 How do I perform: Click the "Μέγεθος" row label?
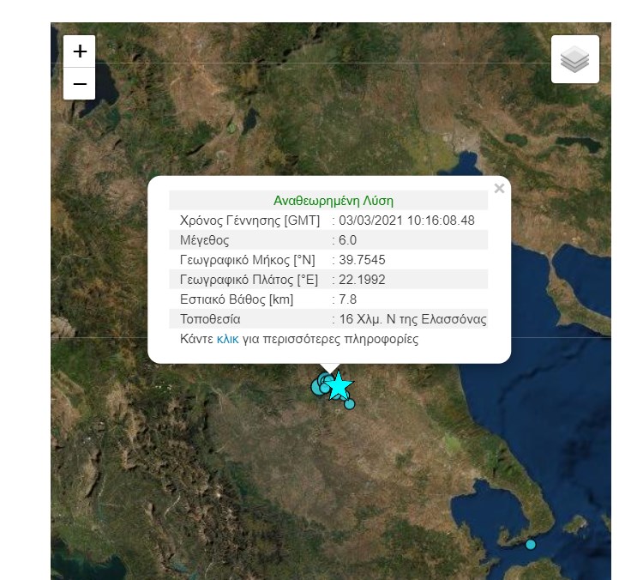[205, 240]
